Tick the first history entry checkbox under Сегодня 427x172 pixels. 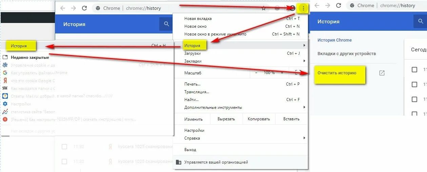point(414,70)
